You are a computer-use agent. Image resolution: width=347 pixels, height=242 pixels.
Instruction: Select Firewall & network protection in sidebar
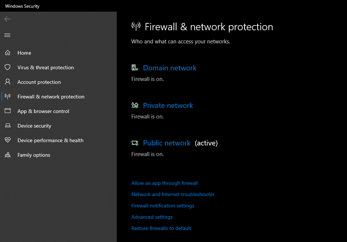pos(51,97)
